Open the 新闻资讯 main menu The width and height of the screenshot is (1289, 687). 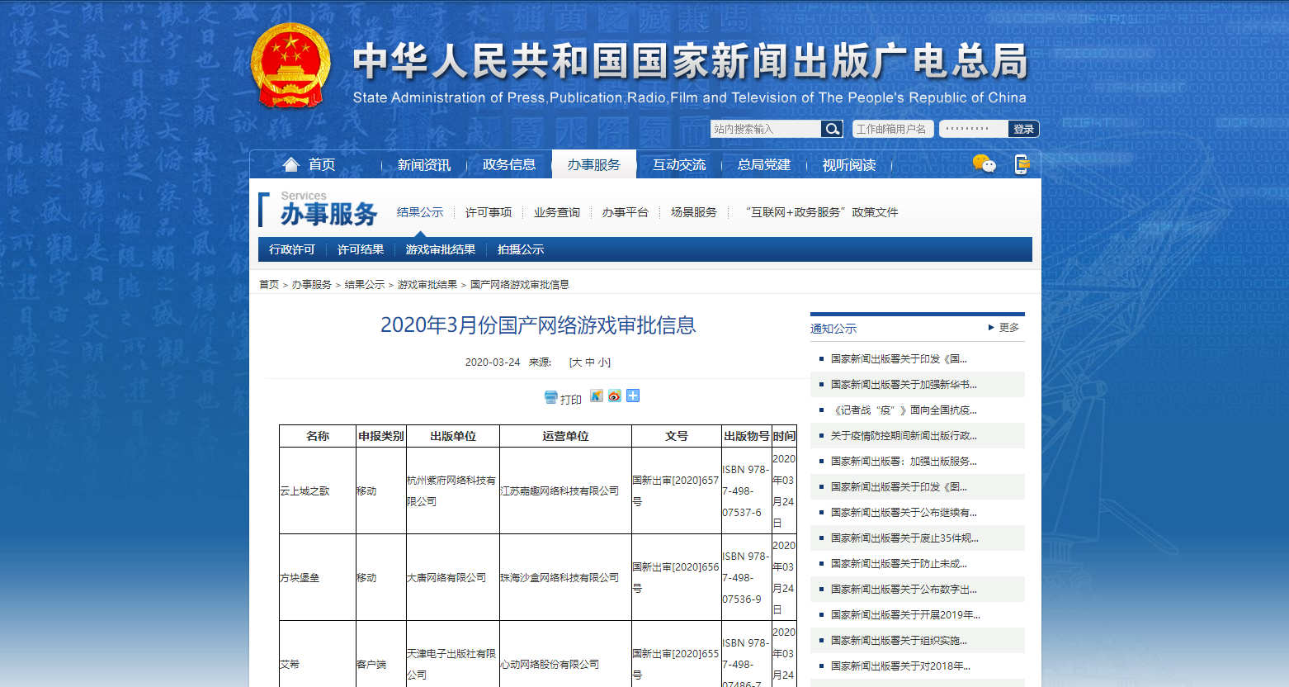pyautogui.click(x=423, y=165)
